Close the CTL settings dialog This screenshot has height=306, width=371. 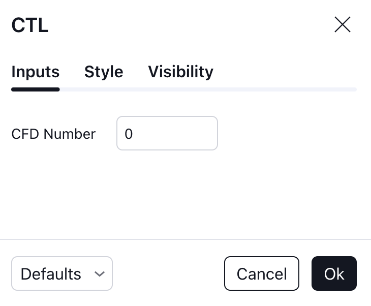tap(343, 24)
